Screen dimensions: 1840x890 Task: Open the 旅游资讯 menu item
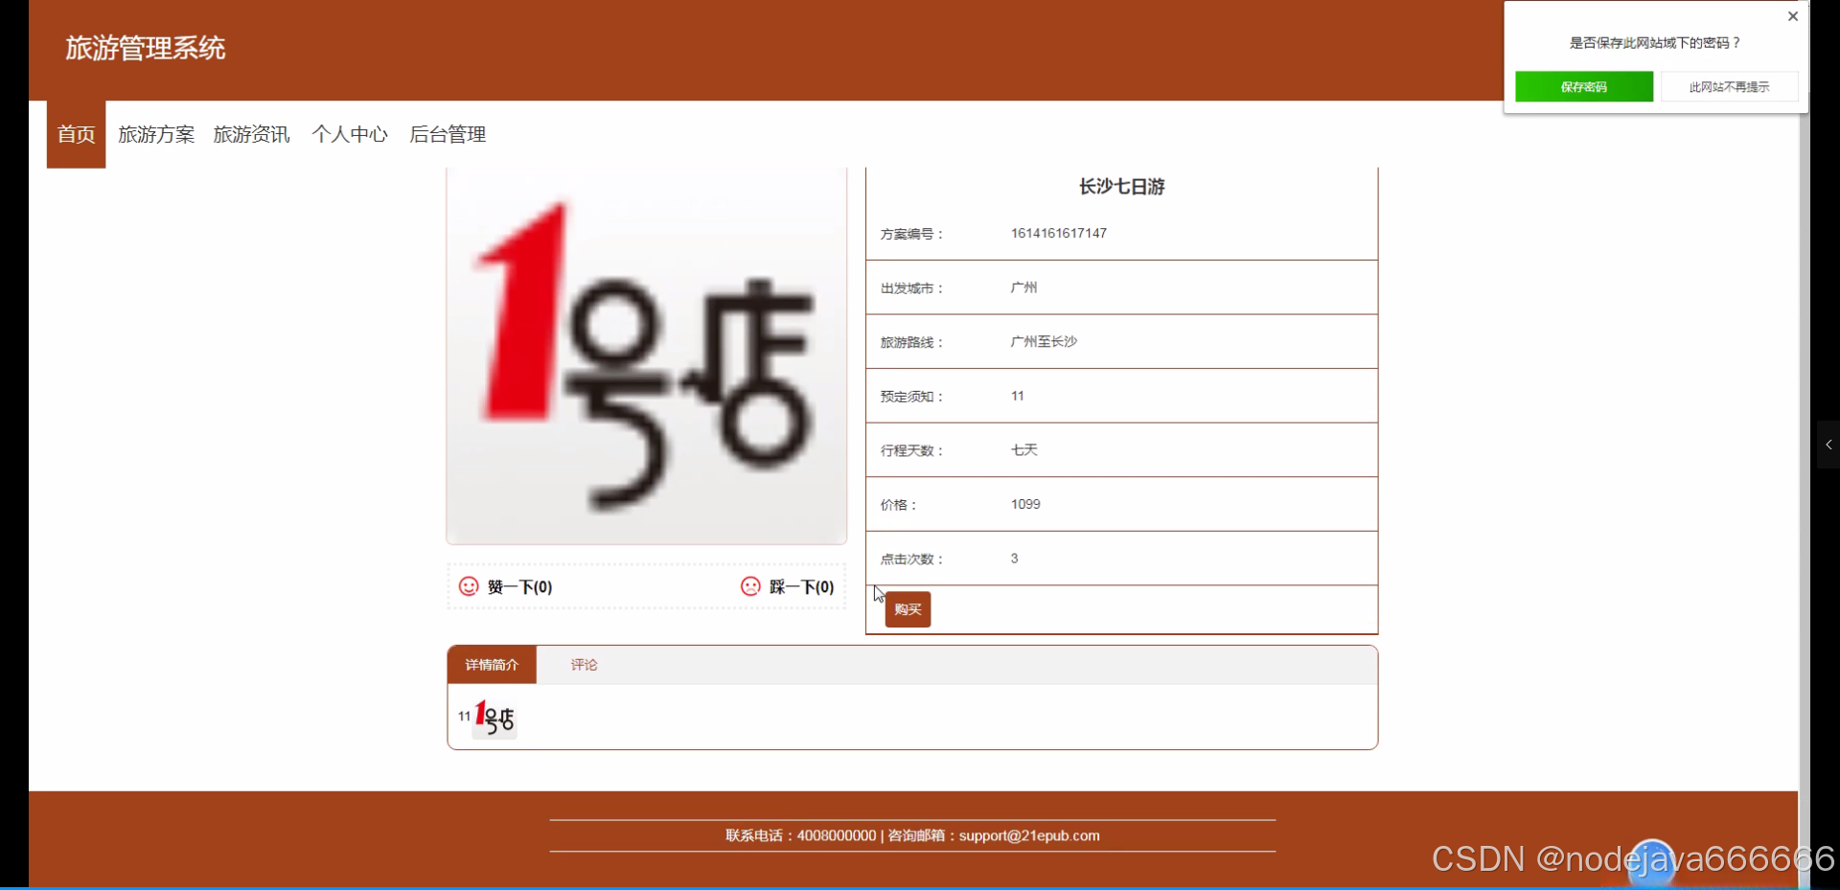pos(251,134)
